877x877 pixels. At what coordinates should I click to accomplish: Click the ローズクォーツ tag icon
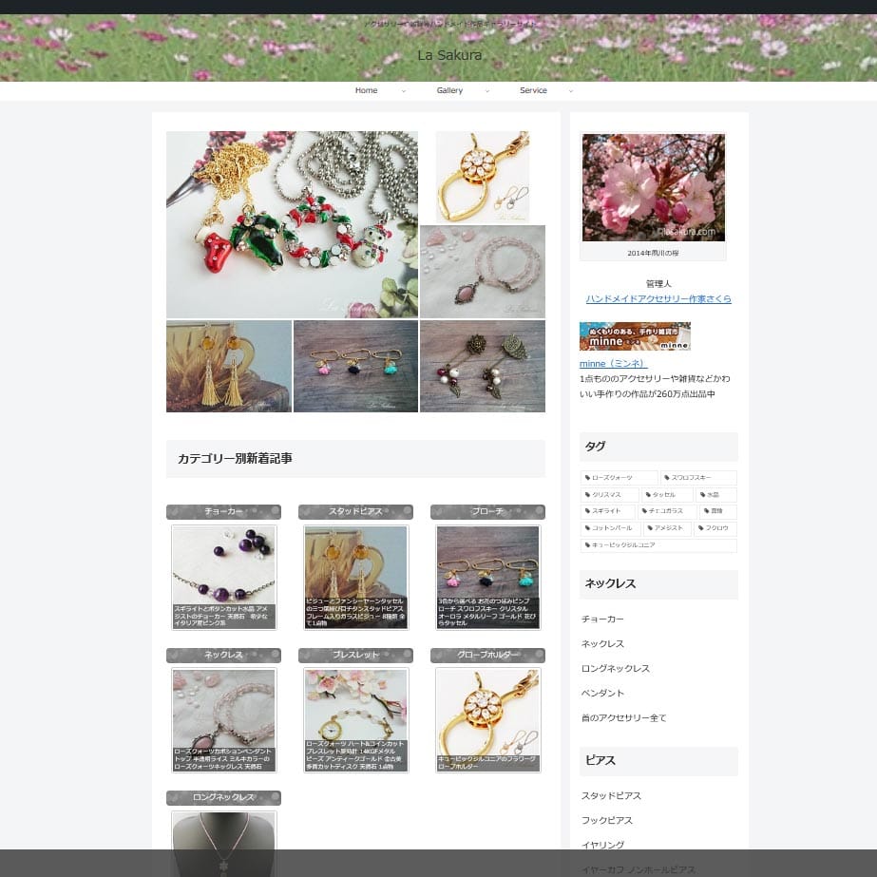pyautogui.click(x=587, y=478)
